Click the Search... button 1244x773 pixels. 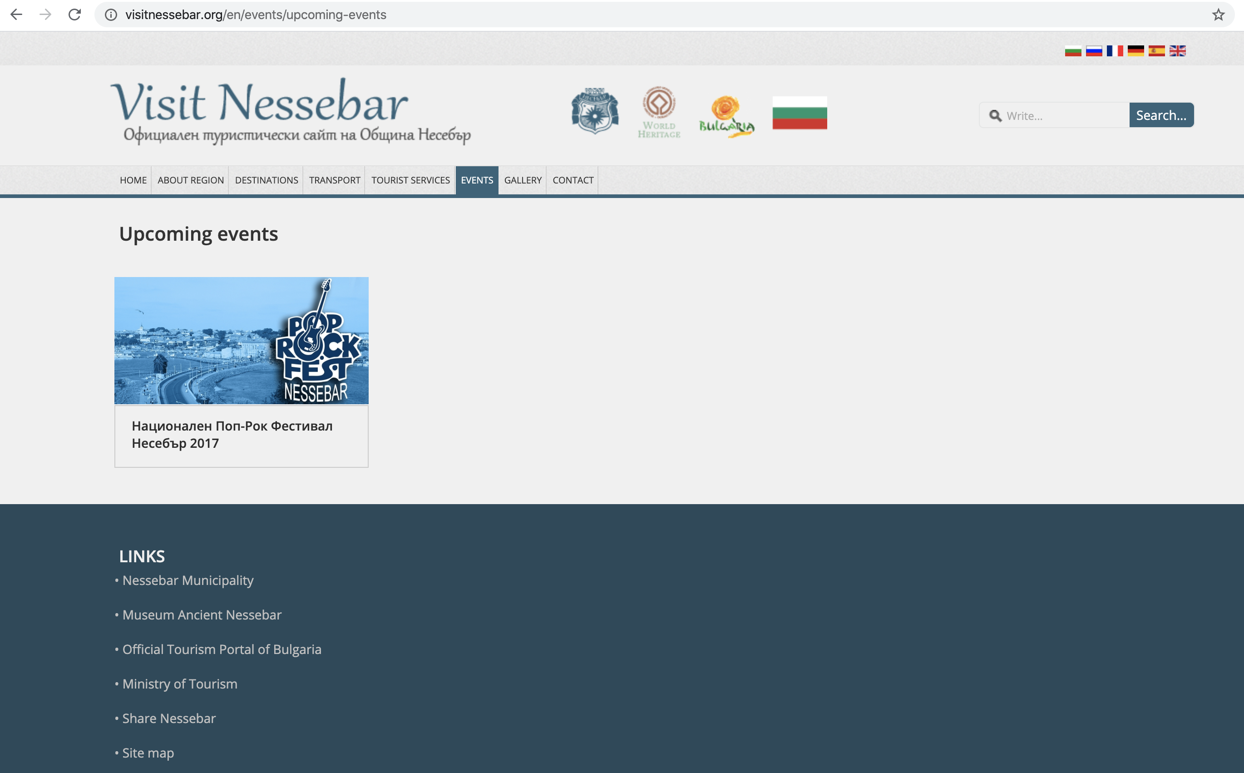(x=1161, y=115)
